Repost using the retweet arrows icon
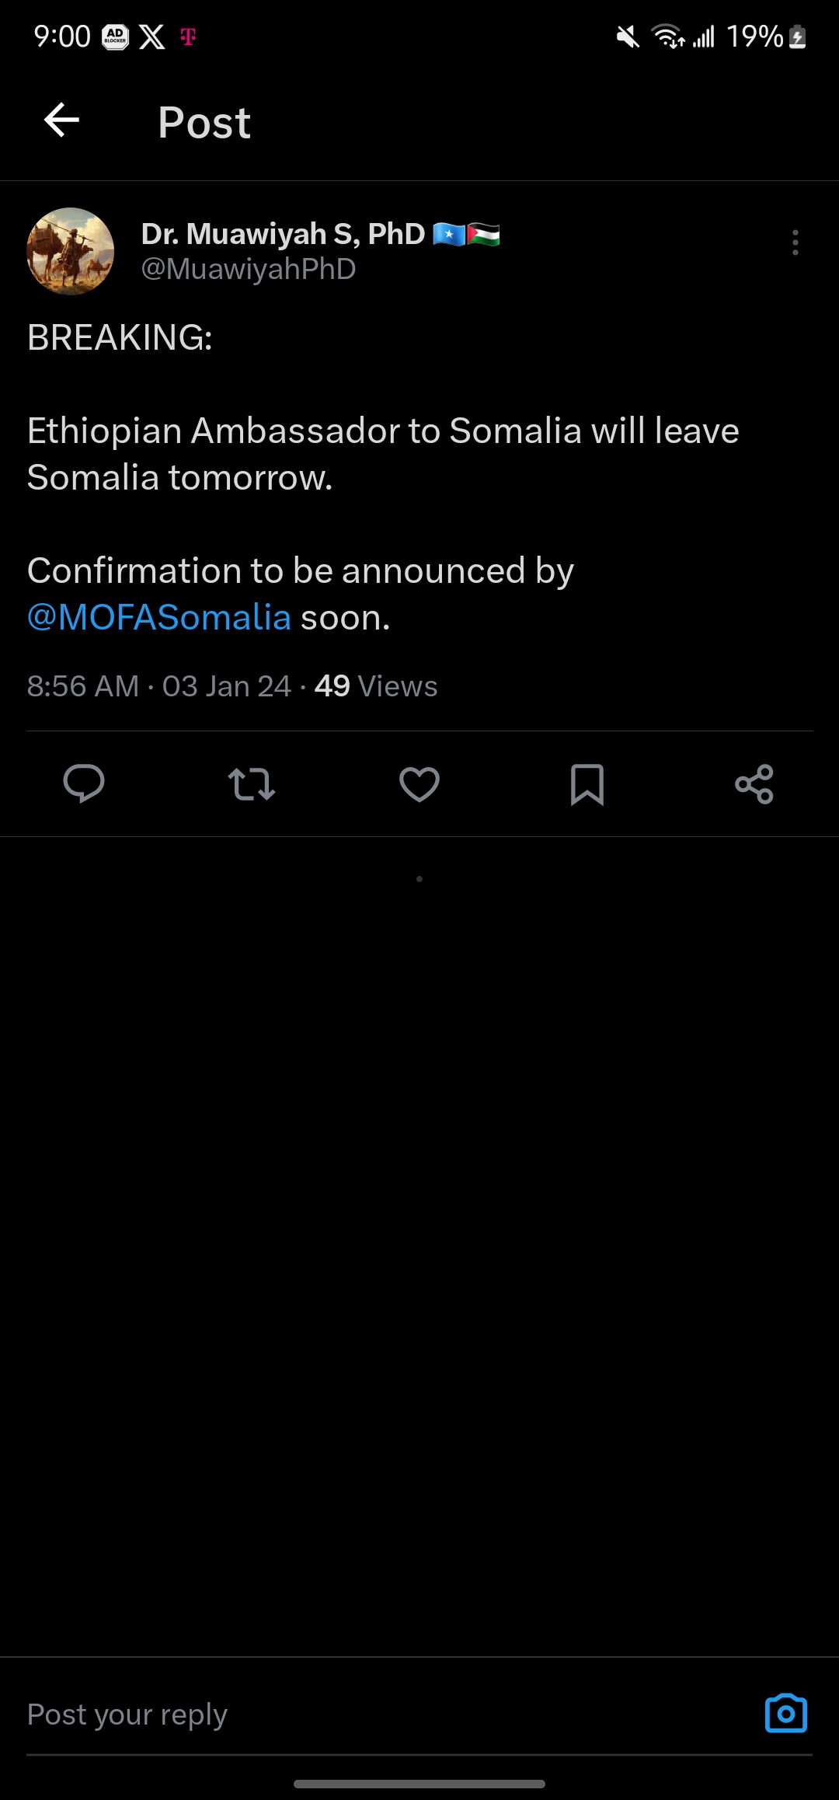 coord(252,784)
